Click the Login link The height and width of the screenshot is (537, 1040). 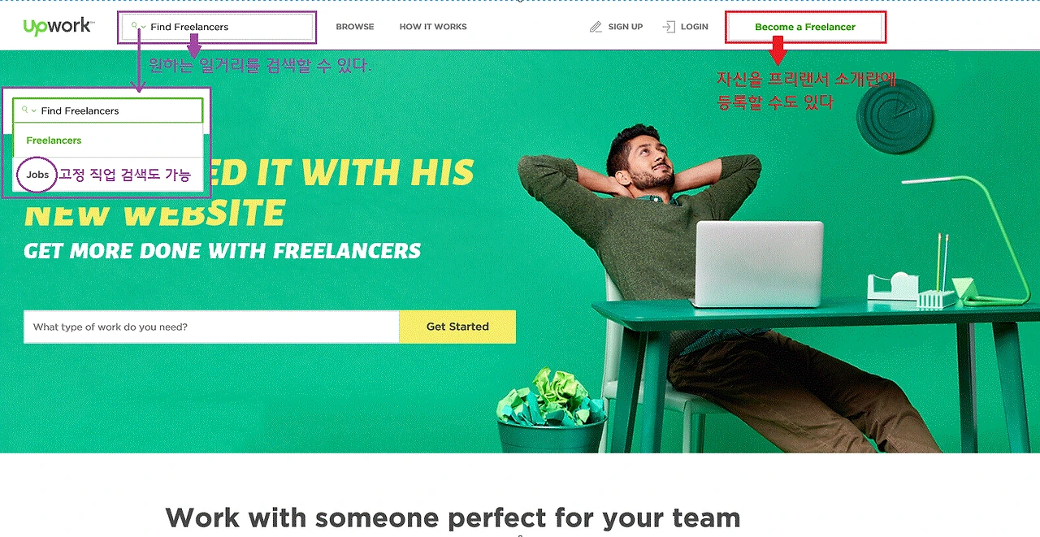(x=695, y=27)
